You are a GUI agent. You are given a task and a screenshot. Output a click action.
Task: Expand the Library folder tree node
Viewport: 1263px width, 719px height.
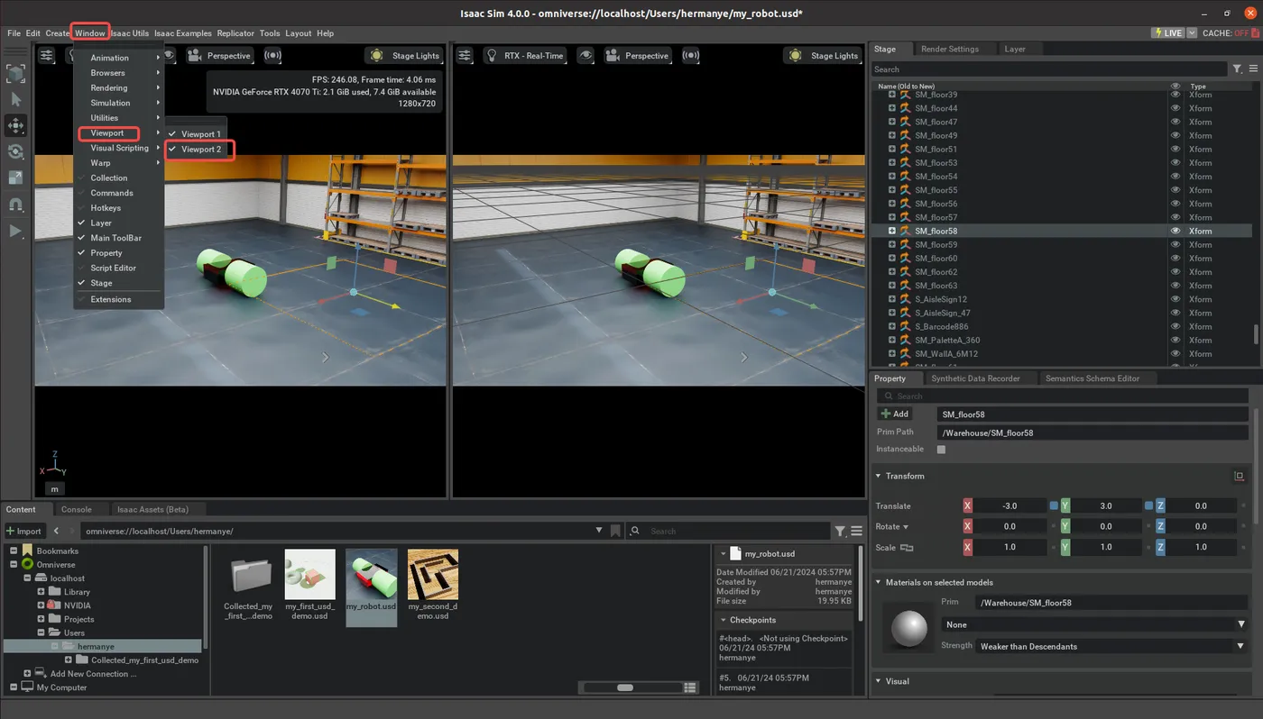coord(41,592)
